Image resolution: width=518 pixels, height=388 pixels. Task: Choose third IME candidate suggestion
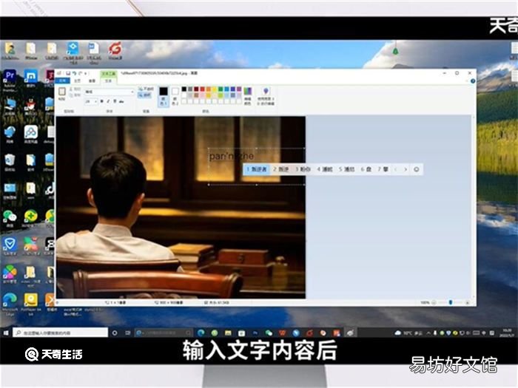click(303, 169)
